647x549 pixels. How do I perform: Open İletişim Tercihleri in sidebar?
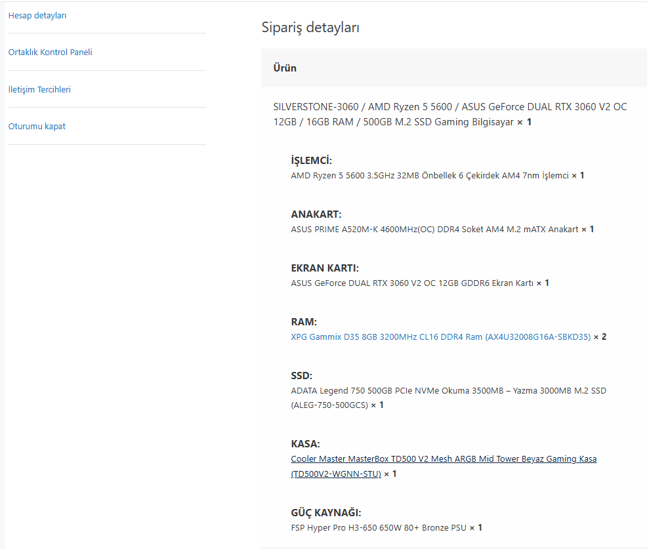(39, 89)
